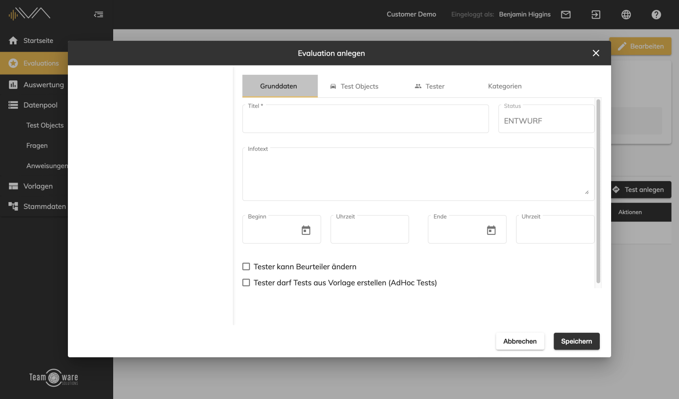Open Anweisungen under Datenpool
The height and width of the screenshot is (399, 679).
pos(47,166)
